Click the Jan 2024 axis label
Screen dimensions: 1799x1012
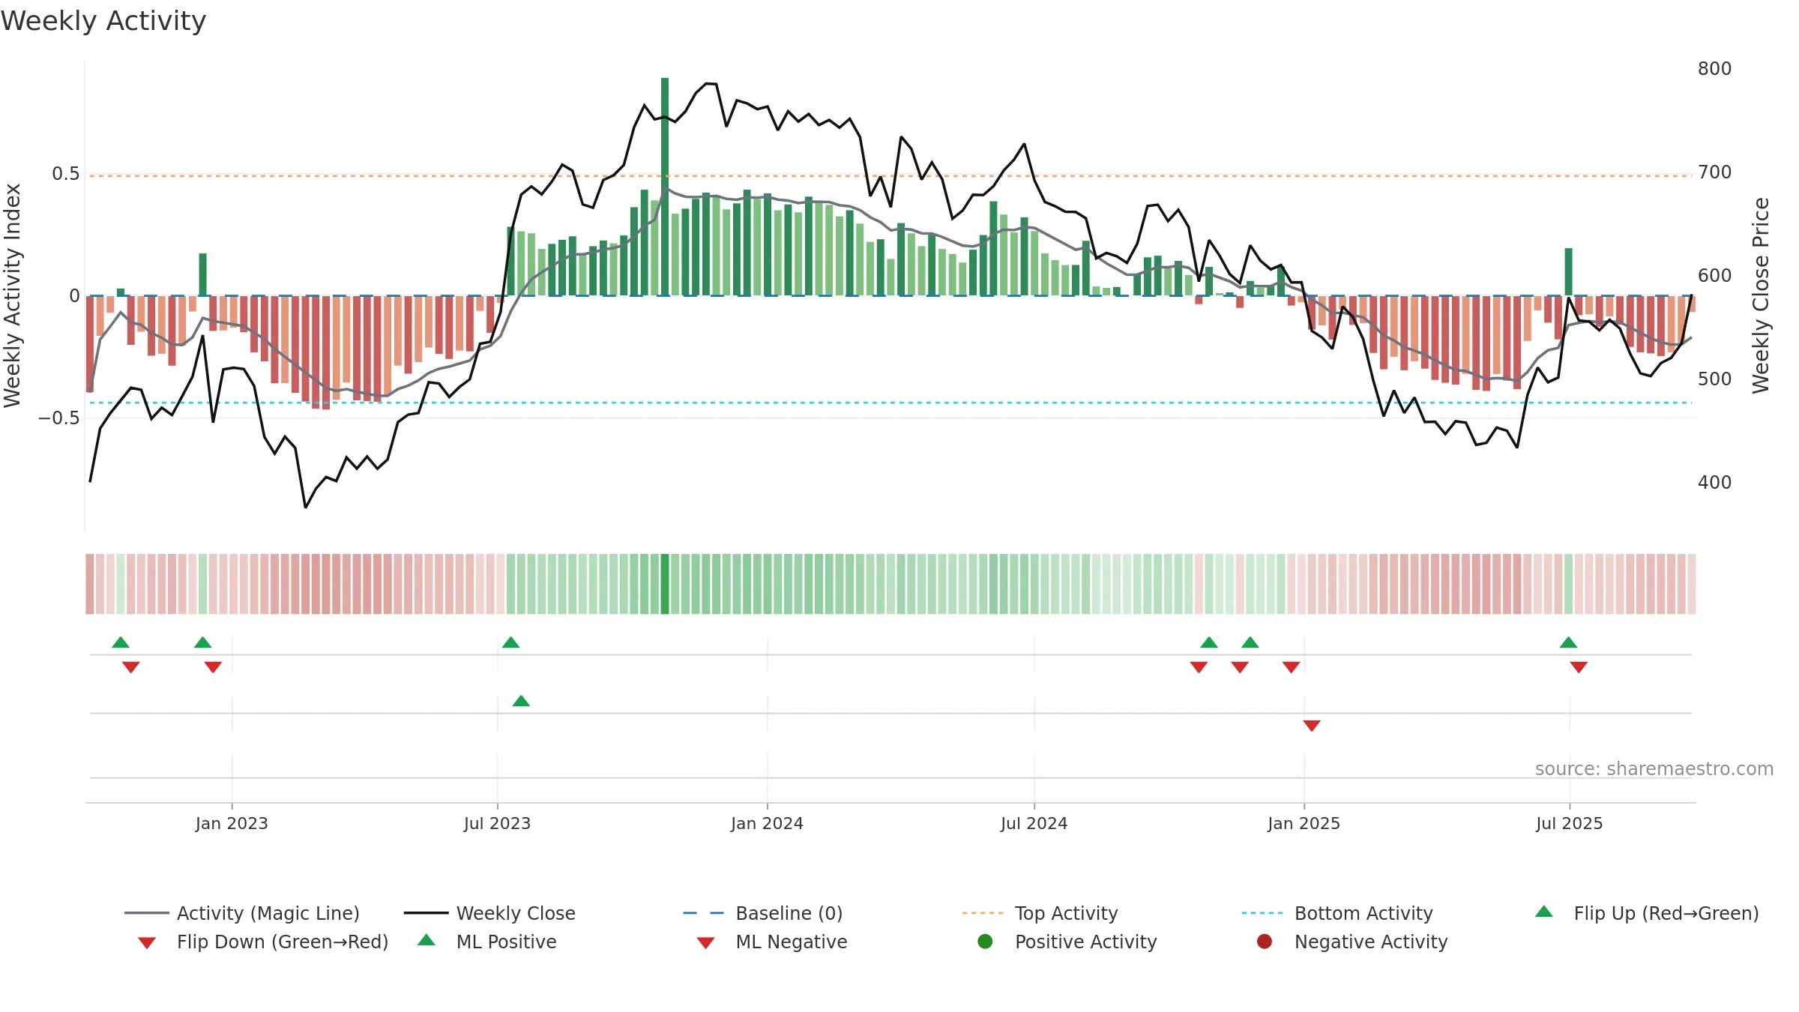tap(767, 823)
